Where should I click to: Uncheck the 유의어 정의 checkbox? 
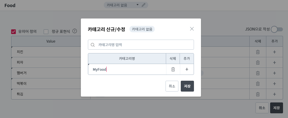coord(13,31)
